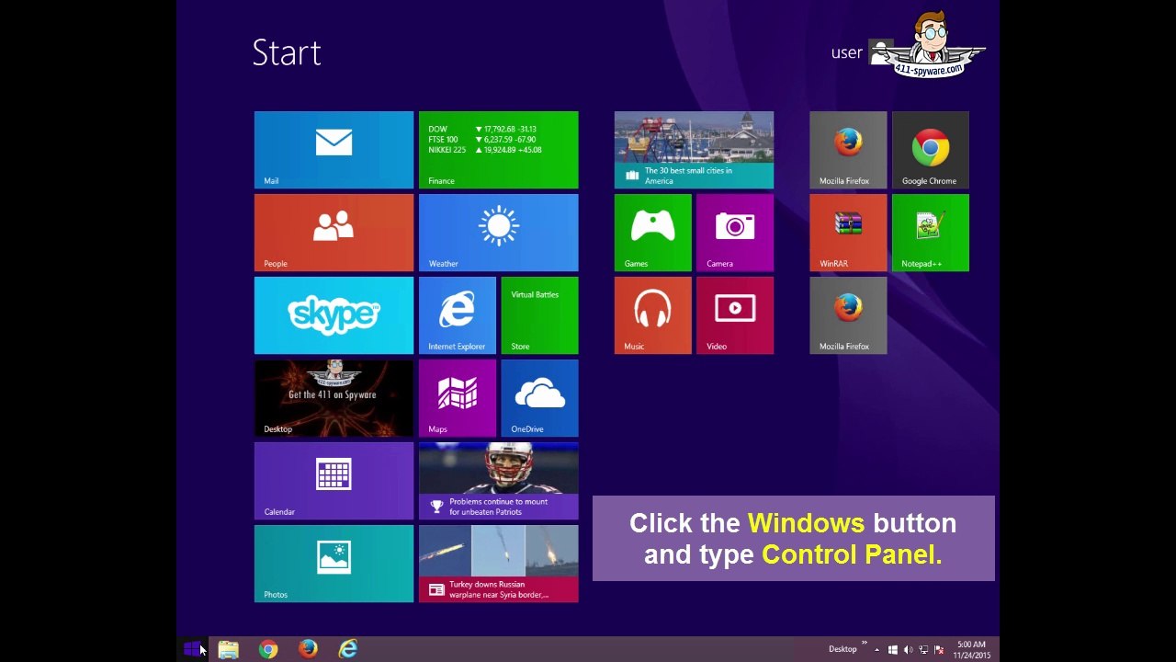Screen dimensions: 1176x662
Task: Open the Store tile
Action: [x=539, y=315]
